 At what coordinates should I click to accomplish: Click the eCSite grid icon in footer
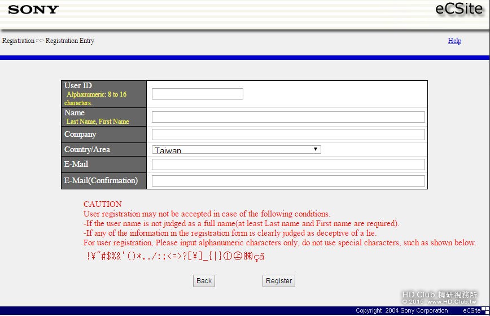click(x=485, y=310)
